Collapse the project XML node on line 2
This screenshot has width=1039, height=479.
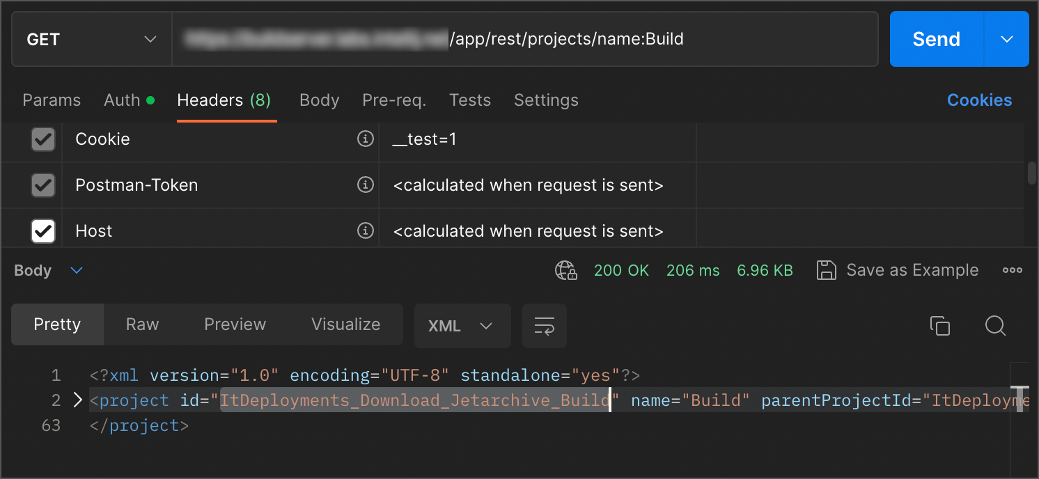click(x=77, y=400)
